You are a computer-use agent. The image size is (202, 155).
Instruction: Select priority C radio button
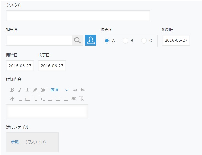point(144,41)
